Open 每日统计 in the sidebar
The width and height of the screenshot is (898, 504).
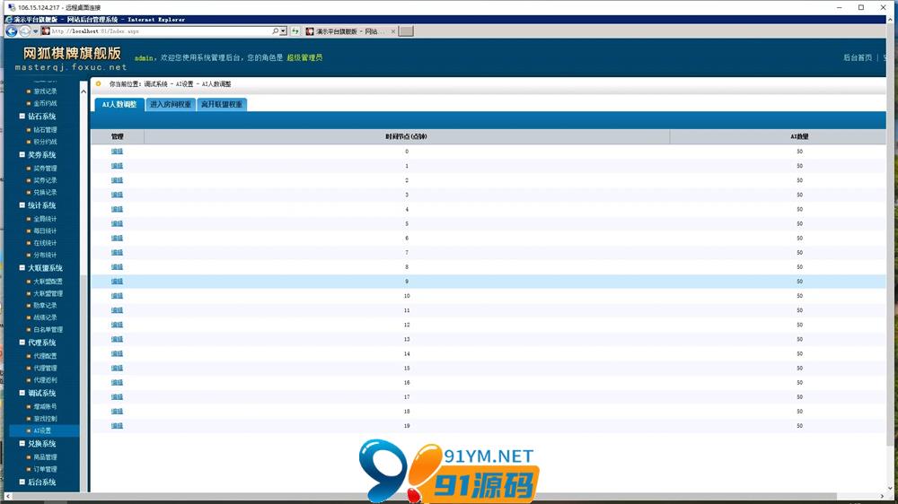45,231
